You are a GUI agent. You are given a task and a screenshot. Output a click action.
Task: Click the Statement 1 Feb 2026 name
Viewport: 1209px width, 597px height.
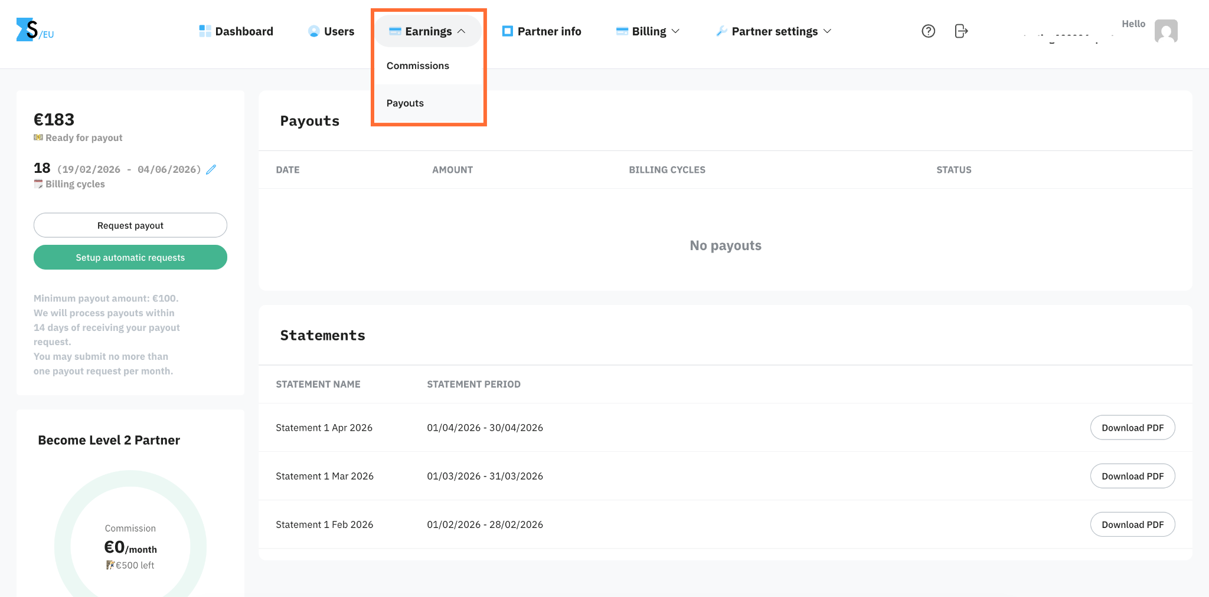point(325,524)
